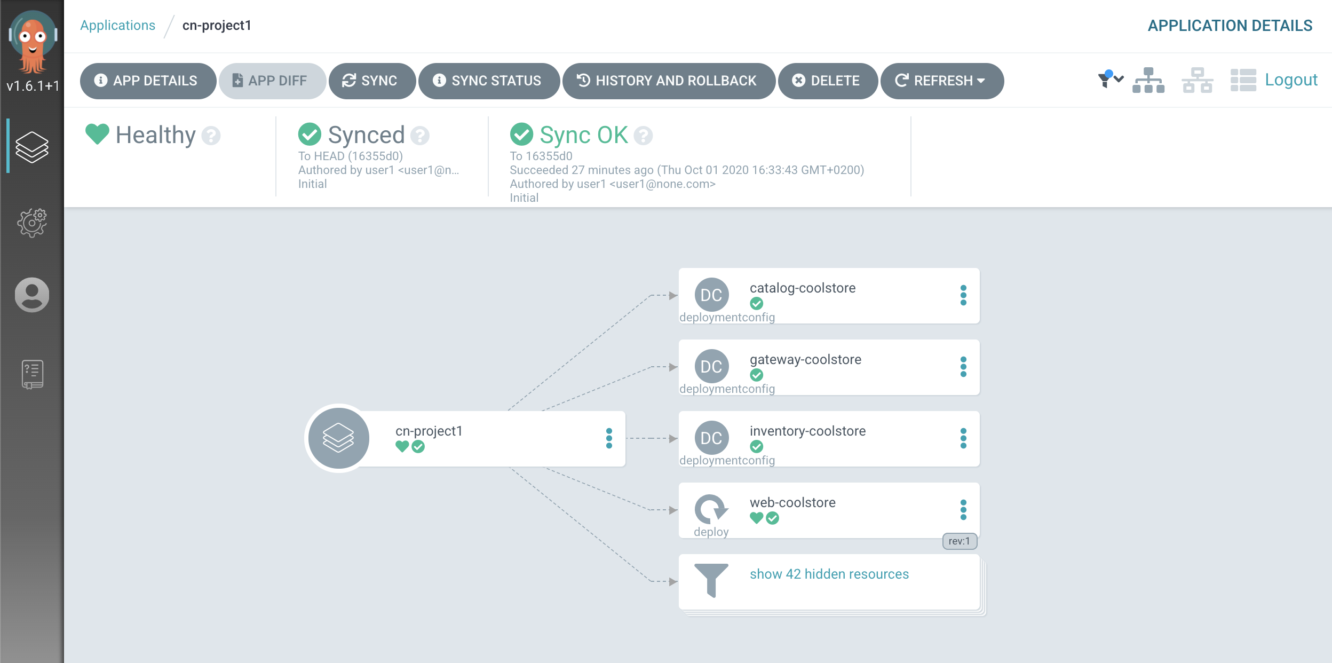Click the Healthy help question mark
Screen dimensions: 1332x663
(x=211, y=136)
